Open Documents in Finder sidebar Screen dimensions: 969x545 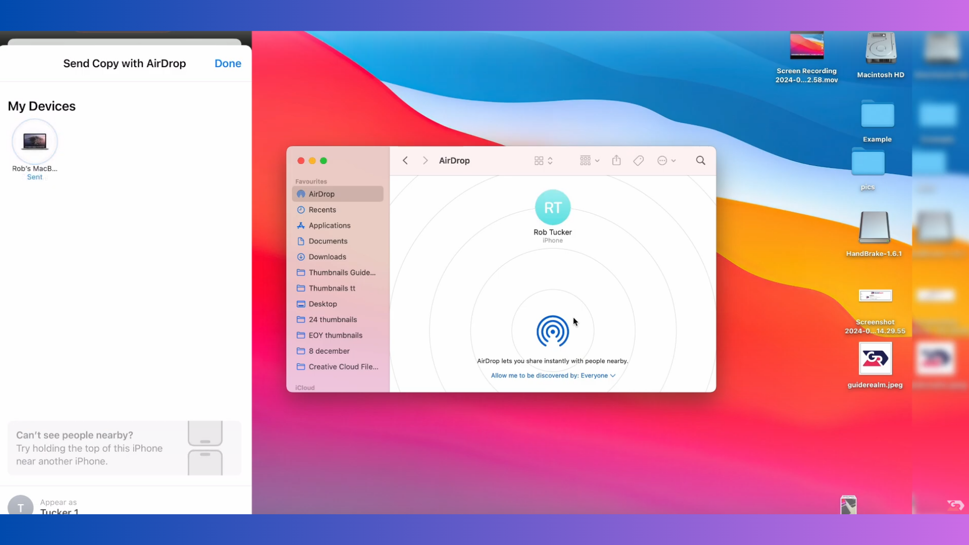[x=338, y=241]
